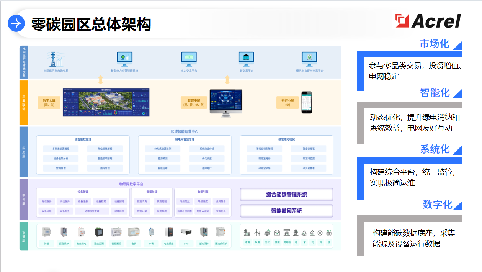Click the 智能微网系统 button

(286, 211)
